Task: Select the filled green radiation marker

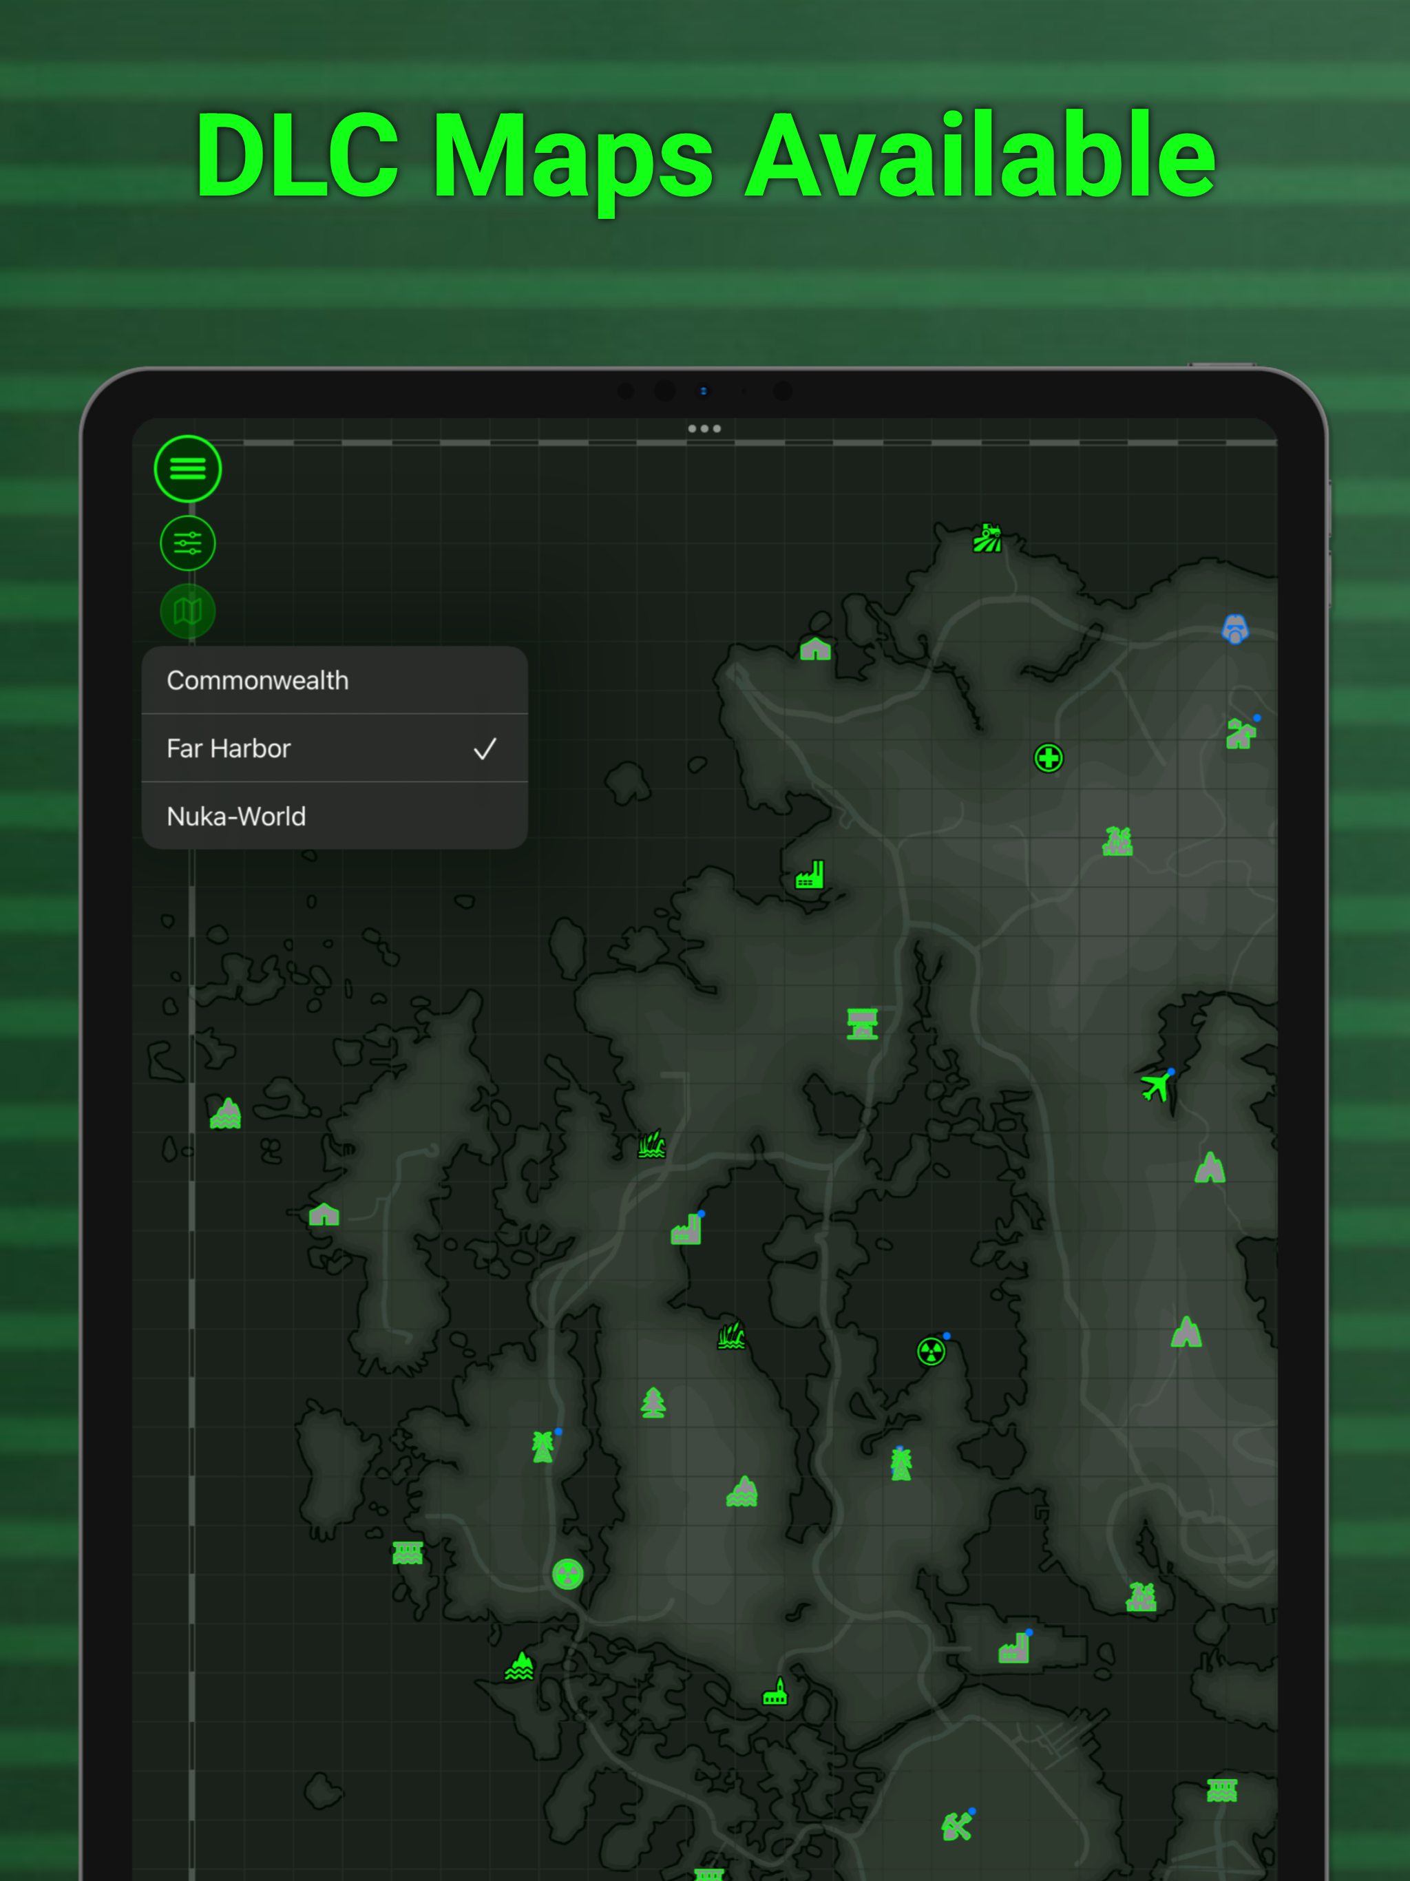Action: click(567, 1574)
